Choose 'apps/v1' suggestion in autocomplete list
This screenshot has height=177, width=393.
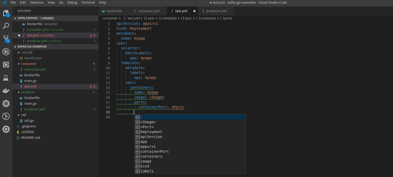190,147
